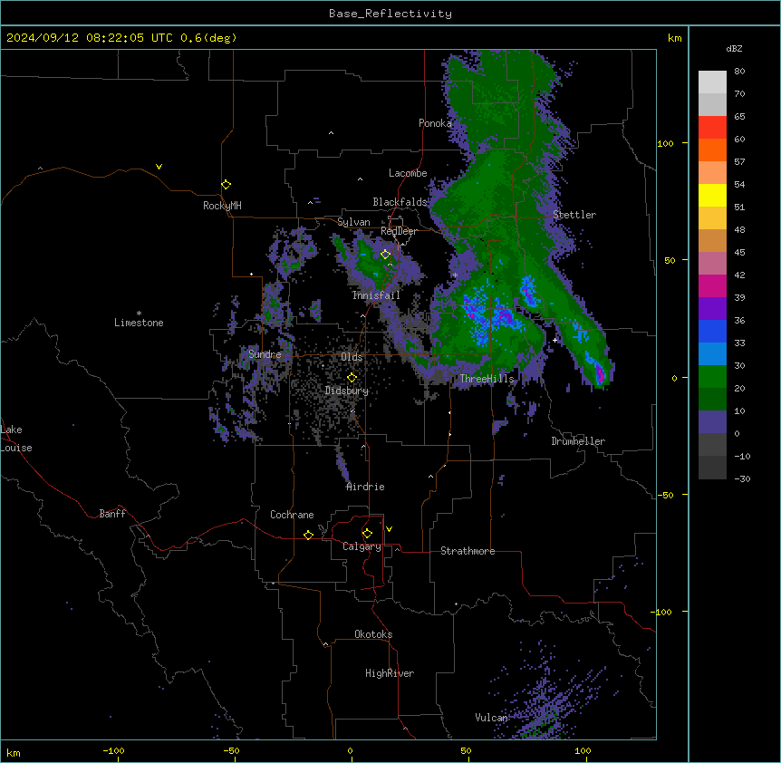Click the -30 value at the dBZ scale bottom
Viewport: 781px width, 763px height.
click(742, 479)
